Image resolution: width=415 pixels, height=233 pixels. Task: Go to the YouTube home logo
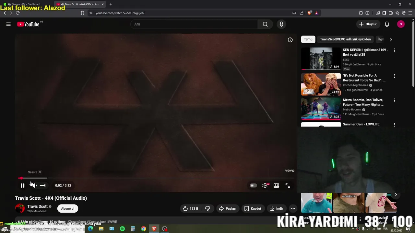28,24
